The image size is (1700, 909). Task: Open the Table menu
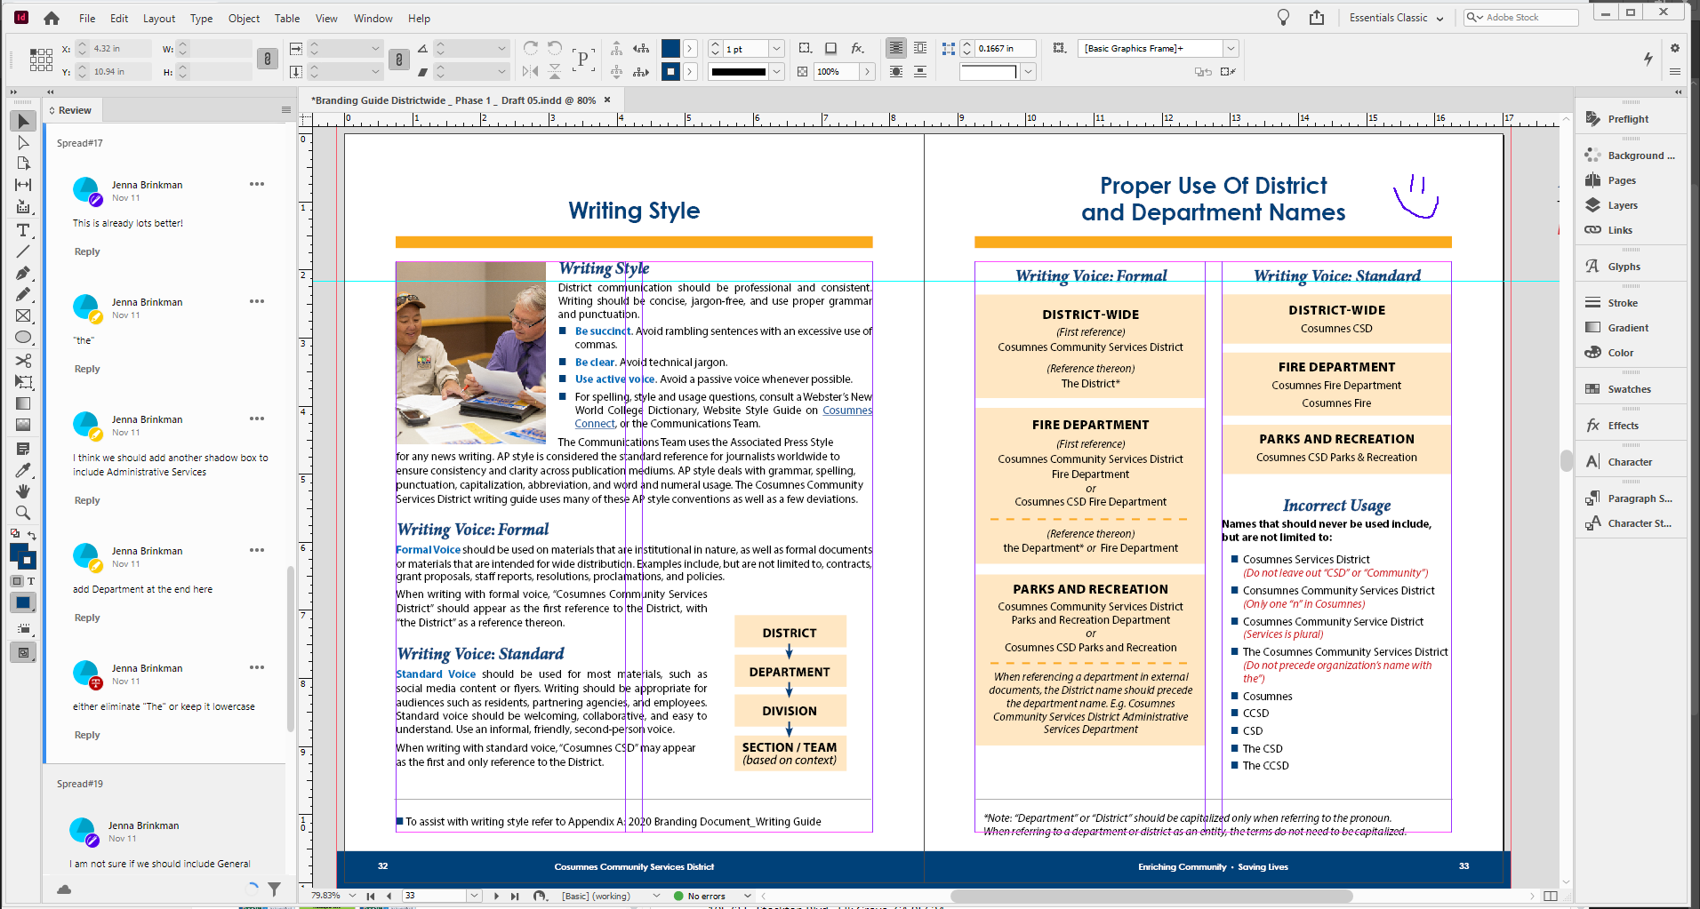pos(286,18)
